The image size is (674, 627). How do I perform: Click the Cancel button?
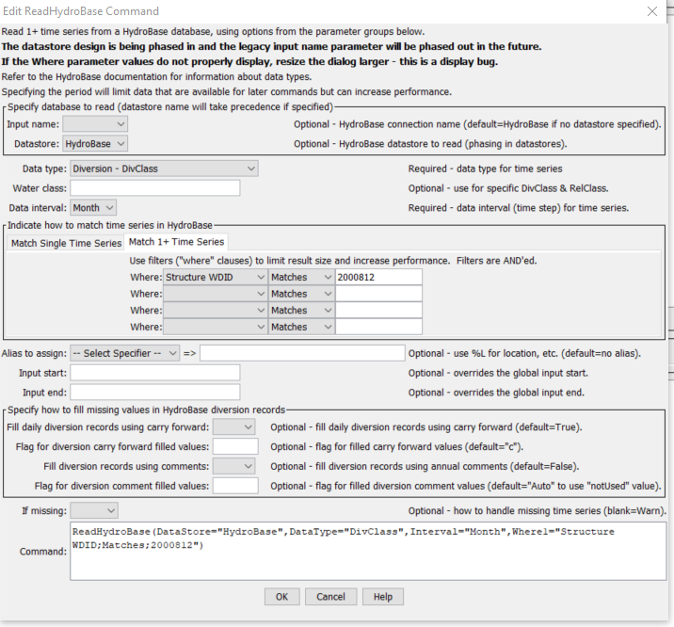(x=330, y=597)
